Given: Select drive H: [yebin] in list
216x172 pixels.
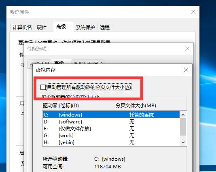Looking at the screenshot, I should 111,142.
